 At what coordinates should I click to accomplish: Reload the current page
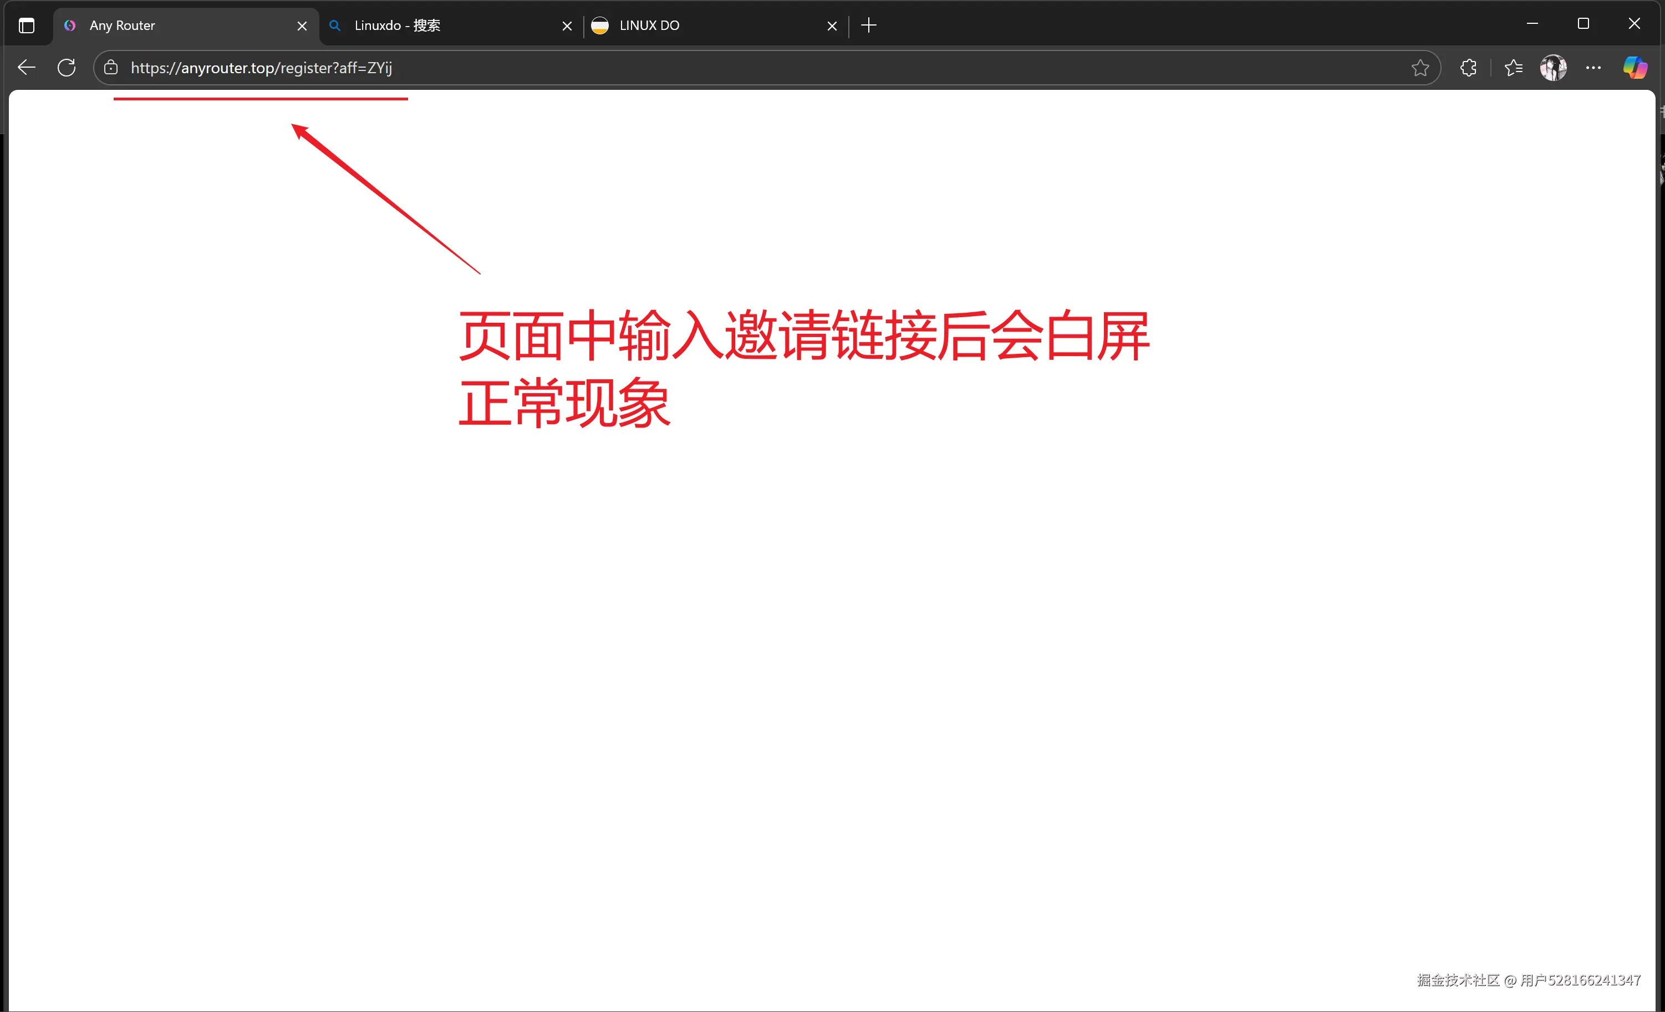click(65, 67)
